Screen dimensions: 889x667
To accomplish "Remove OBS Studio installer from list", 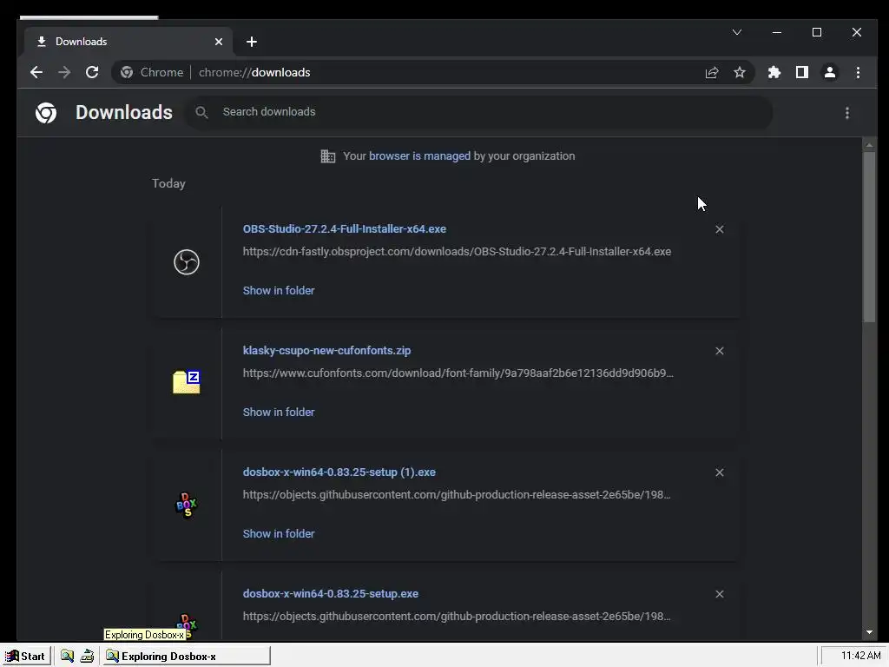I will pyautogui.click(x=720, y=229).
